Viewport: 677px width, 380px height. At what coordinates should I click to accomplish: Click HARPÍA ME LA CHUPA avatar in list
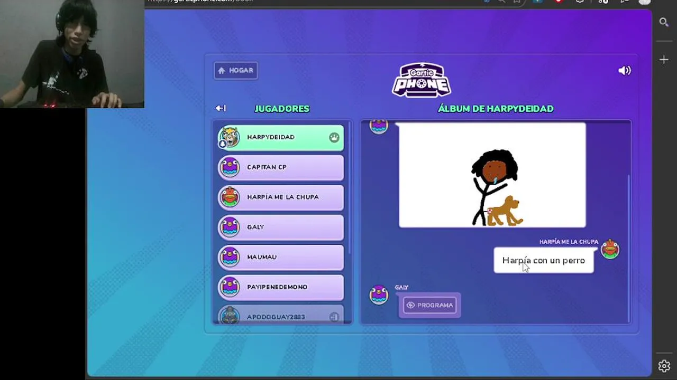230,197
